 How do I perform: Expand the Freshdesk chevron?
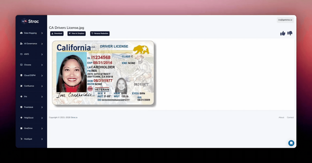click(42, 107)
